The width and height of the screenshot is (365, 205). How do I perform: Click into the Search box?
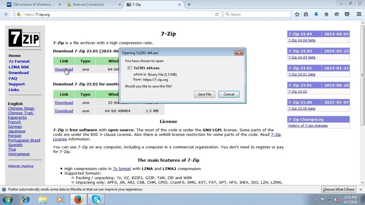(257, 14)
